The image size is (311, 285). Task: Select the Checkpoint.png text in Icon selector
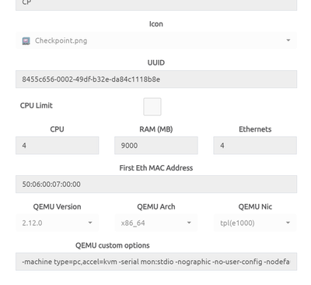61,40
